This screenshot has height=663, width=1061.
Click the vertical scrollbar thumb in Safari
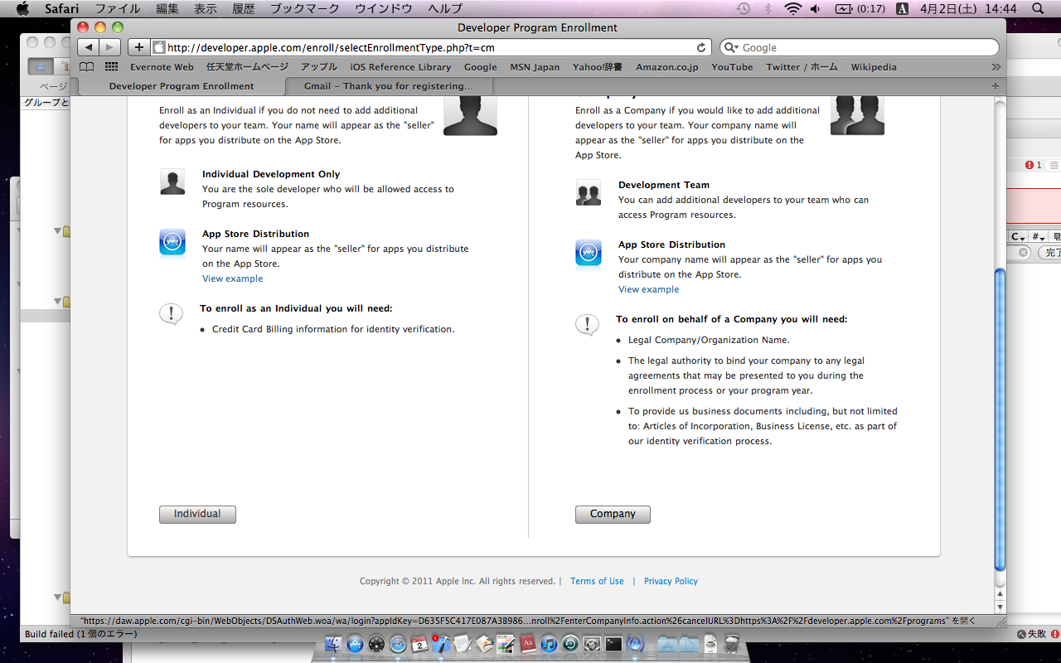pyautogui.click(x=1000, y=419)
